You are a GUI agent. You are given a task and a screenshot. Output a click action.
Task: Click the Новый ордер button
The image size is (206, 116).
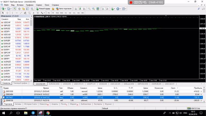tap(43, 9)
